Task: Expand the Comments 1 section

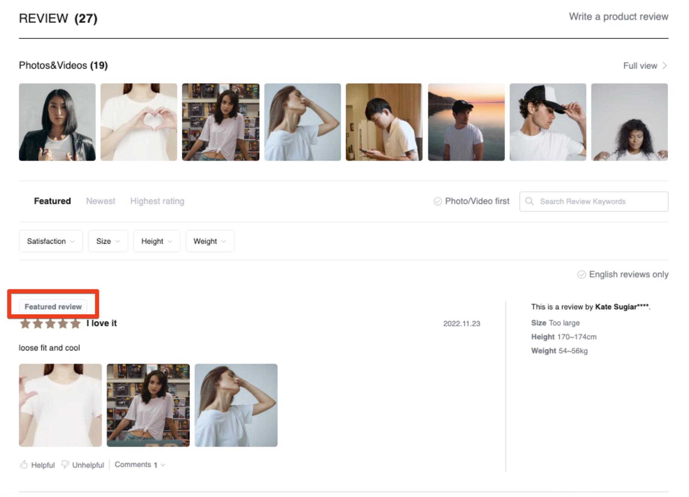Action: click(139, 465)
